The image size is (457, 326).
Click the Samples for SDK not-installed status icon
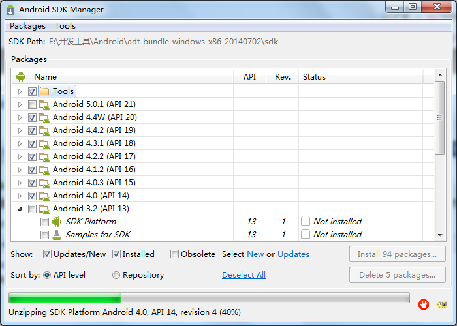click(x=306, y=234)
